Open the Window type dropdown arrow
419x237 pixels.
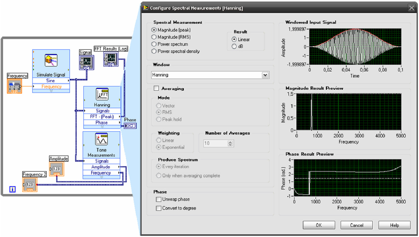click(x=265, y=75)
